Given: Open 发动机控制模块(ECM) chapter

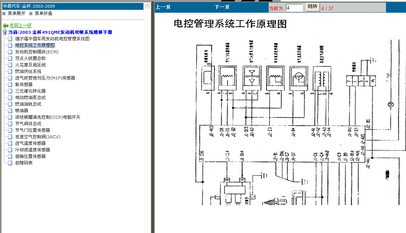Looking at the screenshot, I should coord(37,52).
